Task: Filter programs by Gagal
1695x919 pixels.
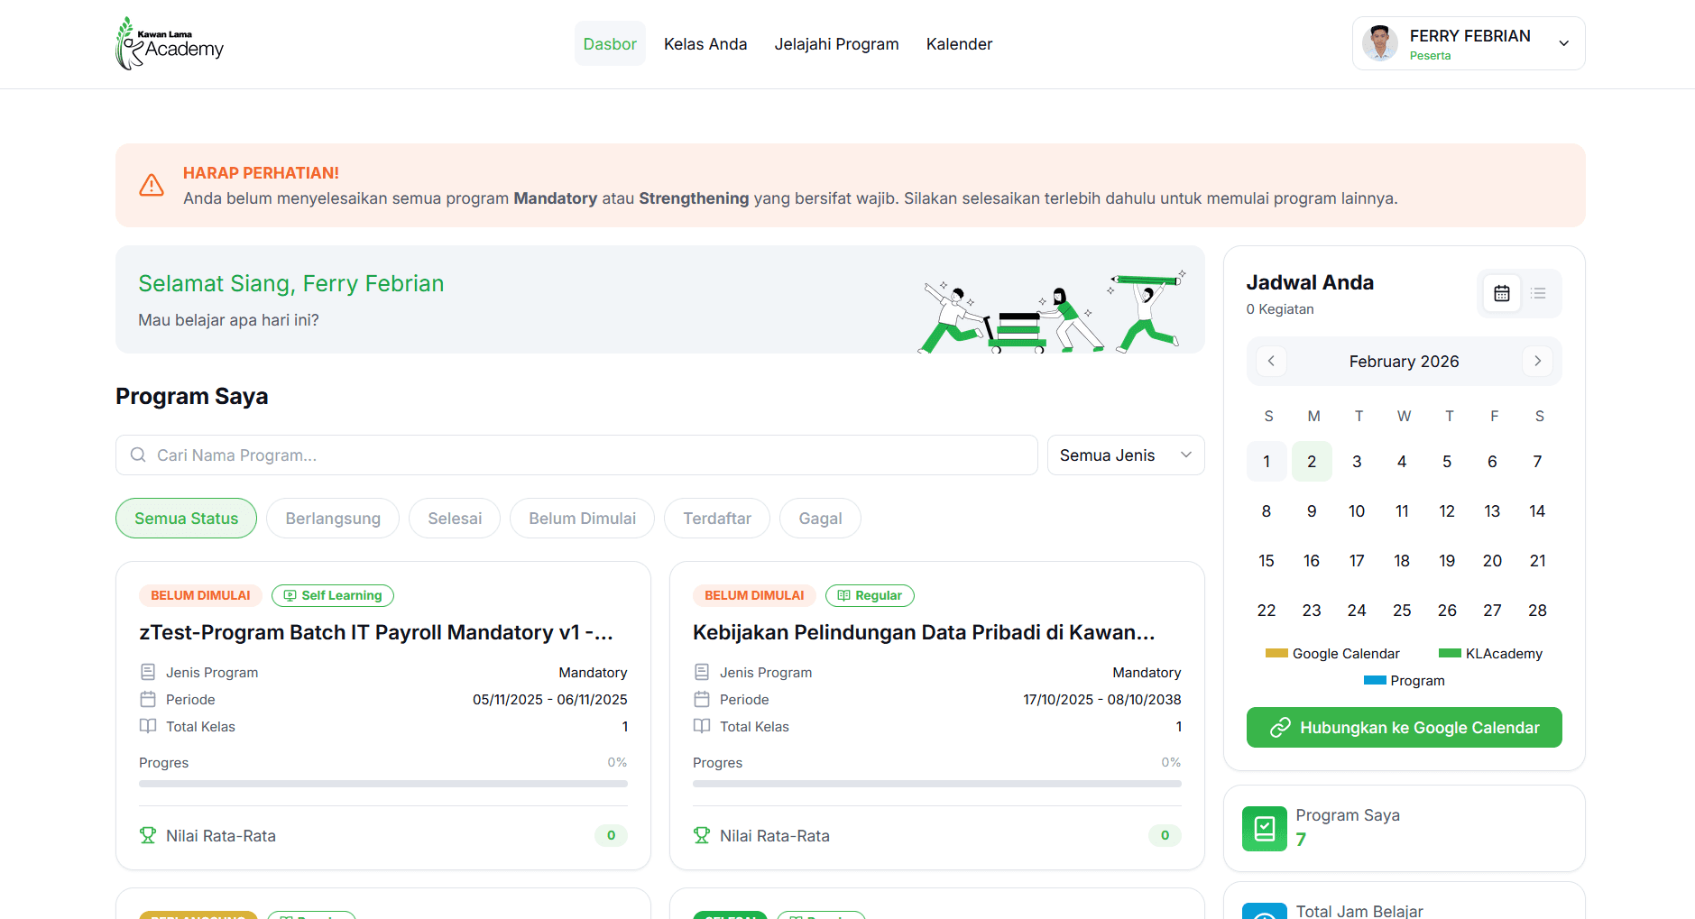Action: (820, 519)
